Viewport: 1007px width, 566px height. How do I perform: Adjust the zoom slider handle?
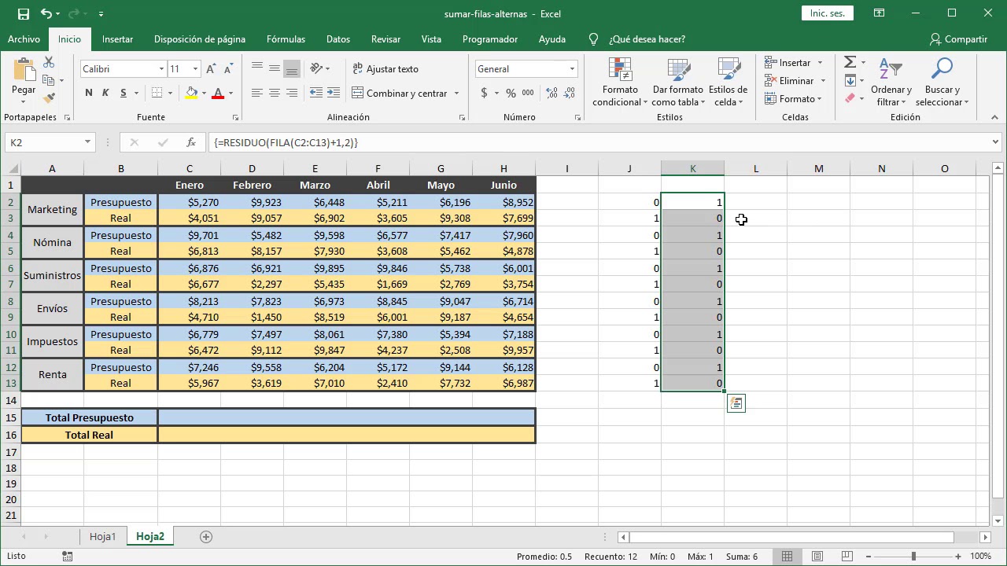(x=913, y=556)
